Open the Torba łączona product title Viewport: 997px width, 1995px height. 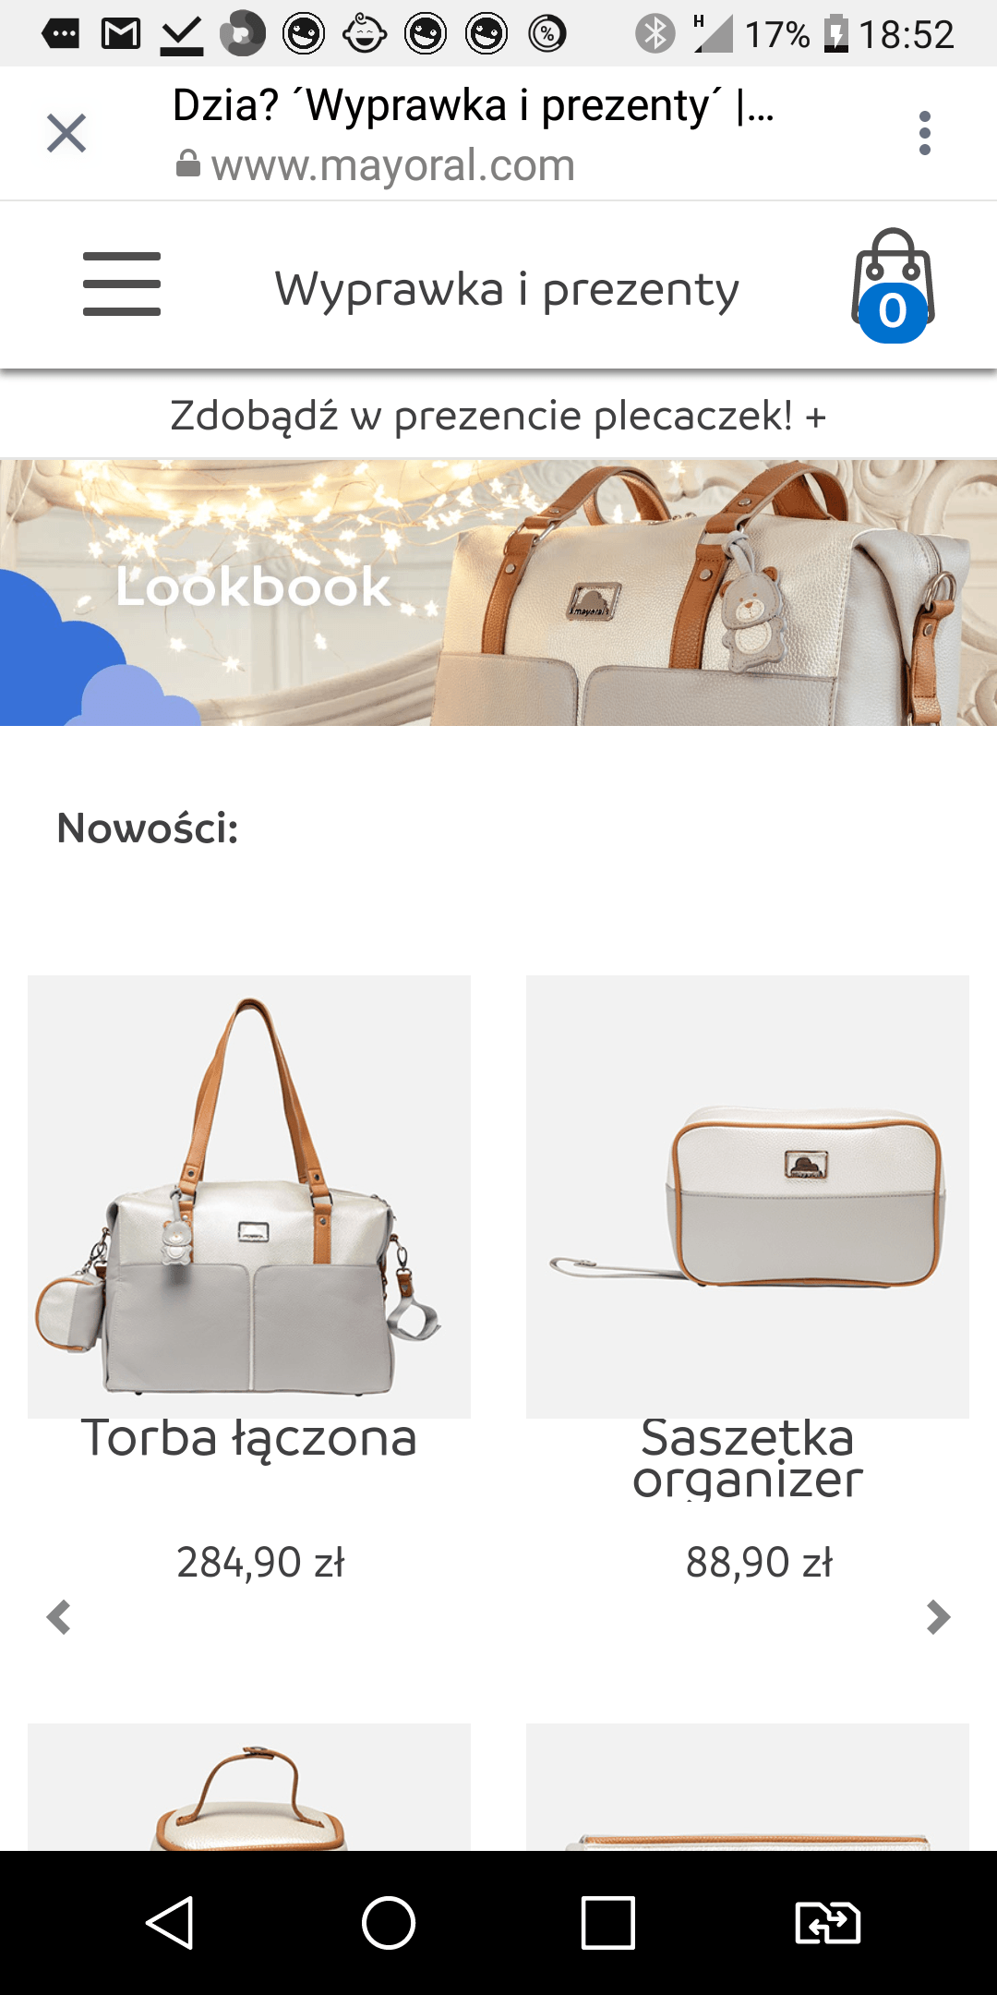coord(249,1438)
